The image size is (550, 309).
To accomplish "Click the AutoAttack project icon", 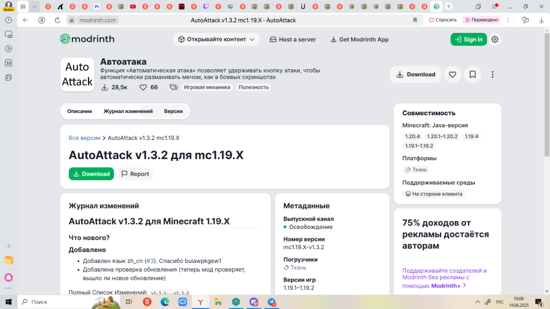I will 77,75.
